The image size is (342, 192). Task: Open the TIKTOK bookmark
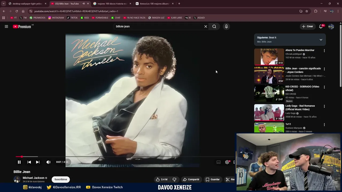coord(72,18)
